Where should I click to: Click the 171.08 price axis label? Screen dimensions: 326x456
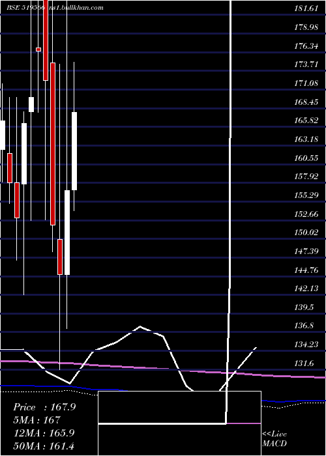(x=306, y=83)
